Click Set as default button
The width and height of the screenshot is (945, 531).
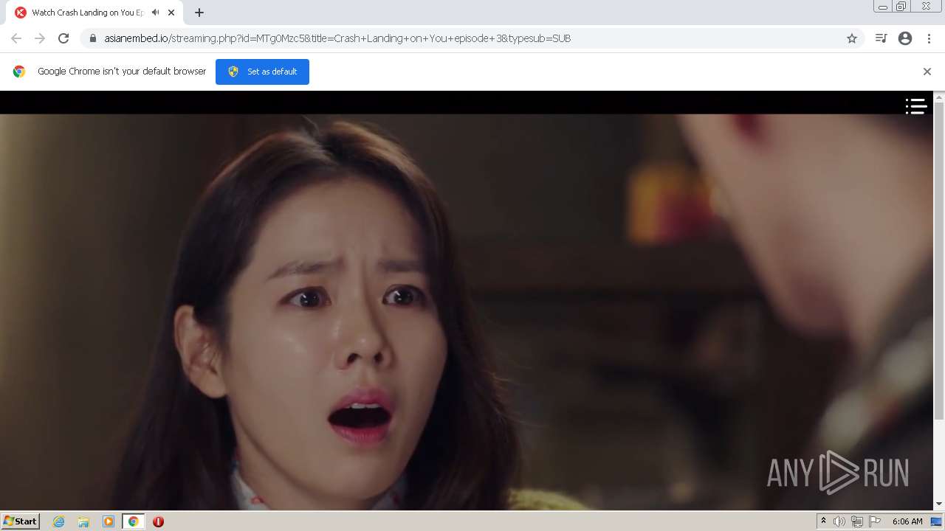click(x=262, y=72)
